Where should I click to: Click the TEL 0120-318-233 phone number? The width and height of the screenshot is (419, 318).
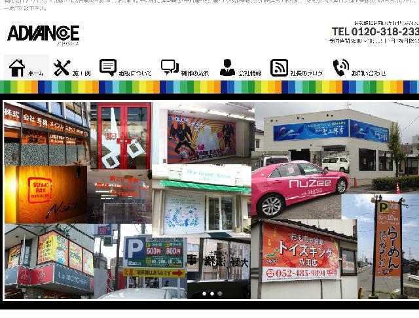pos(375,31)
